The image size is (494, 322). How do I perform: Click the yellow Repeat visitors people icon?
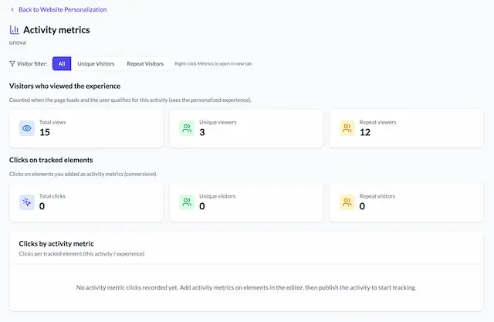347,202
